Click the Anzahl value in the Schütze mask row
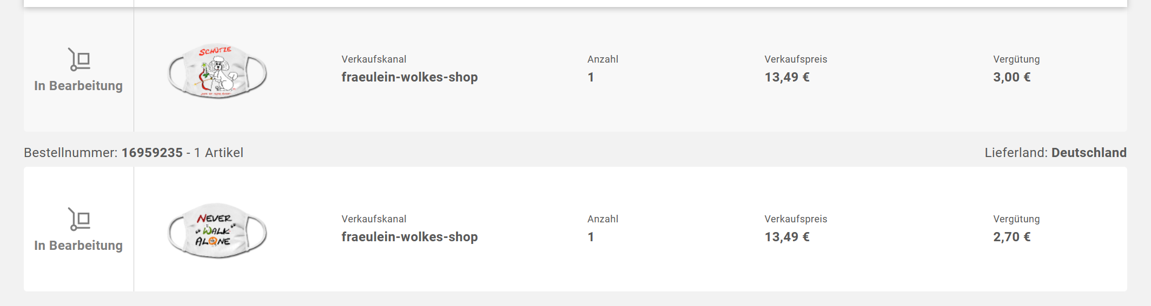The width and height of the screenshot is (1151, 306). (x=591, y=77)
